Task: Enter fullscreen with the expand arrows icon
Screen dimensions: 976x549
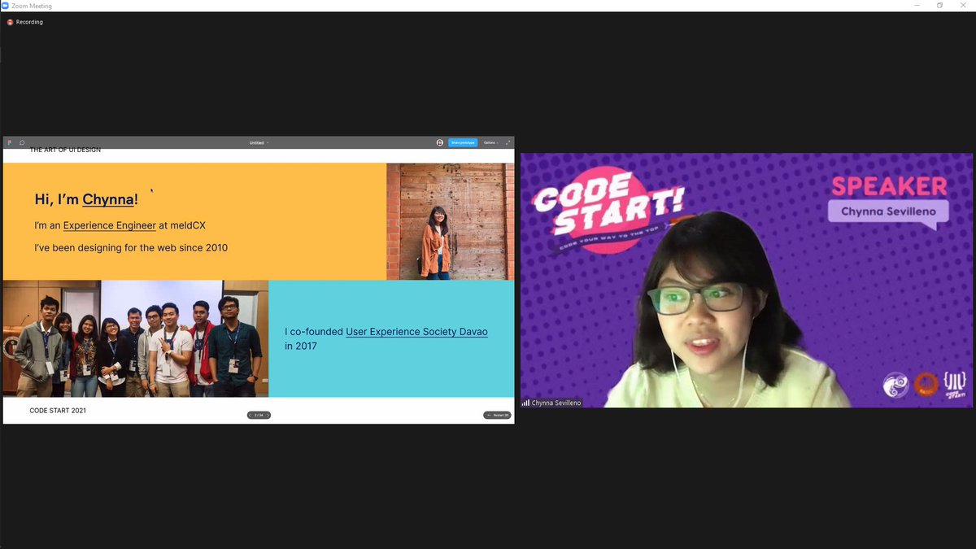Action: [x=507, y=142]
